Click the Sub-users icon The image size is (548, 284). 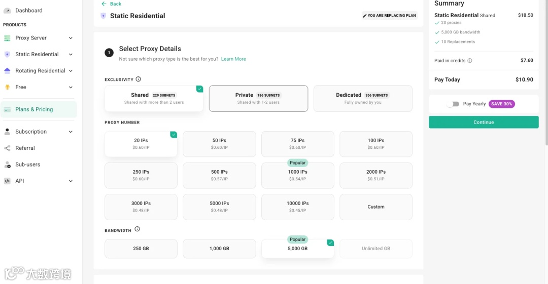[7, 165]
